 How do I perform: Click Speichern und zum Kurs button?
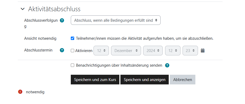pos(95,80)
